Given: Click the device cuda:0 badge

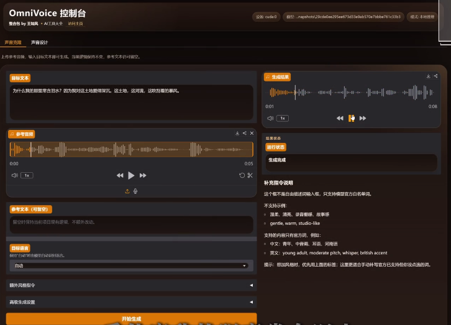Looking at the screenshot, I should (x=266, y=17).
